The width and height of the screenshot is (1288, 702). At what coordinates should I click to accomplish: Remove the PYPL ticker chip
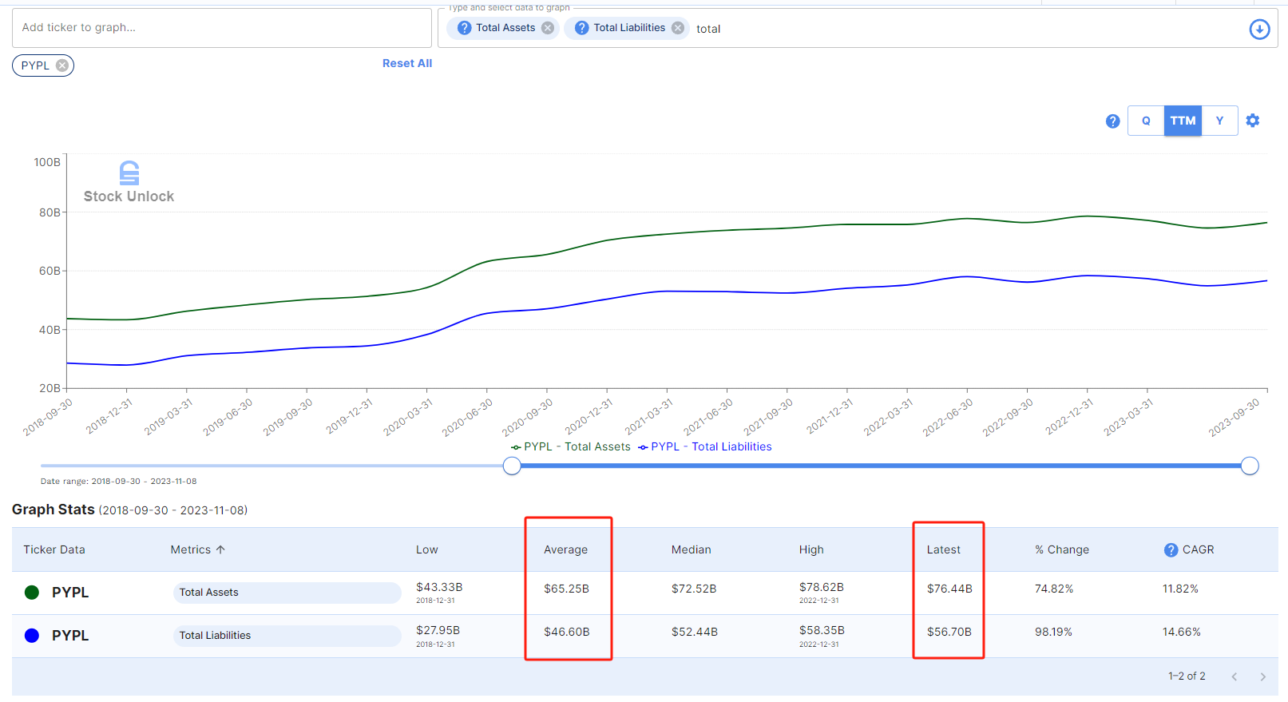click(62, 65)
